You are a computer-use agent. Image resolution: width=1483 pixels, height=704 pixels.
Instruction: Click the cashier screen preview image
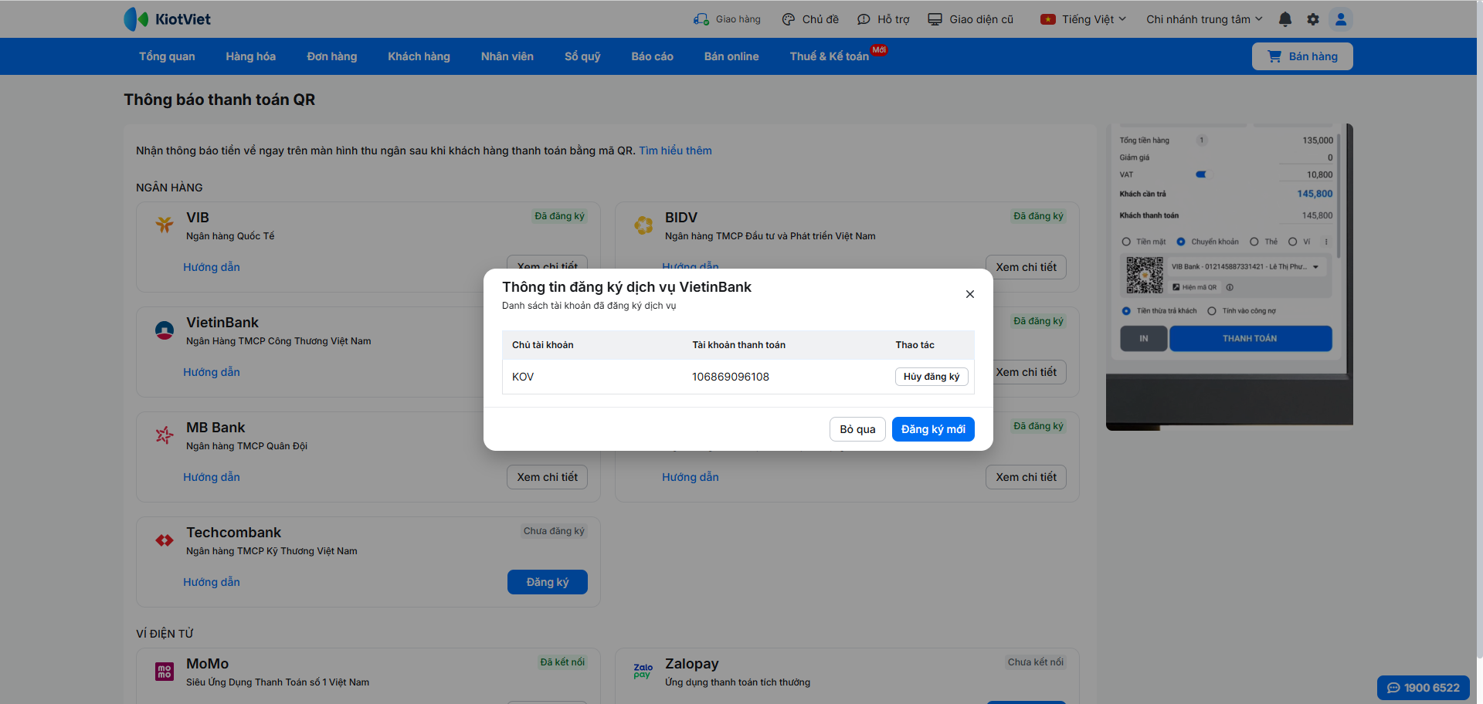click(x=1230, y=276)
